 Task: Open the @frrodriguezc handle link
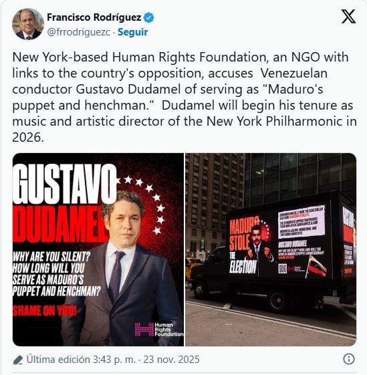(x=78, y=32)
